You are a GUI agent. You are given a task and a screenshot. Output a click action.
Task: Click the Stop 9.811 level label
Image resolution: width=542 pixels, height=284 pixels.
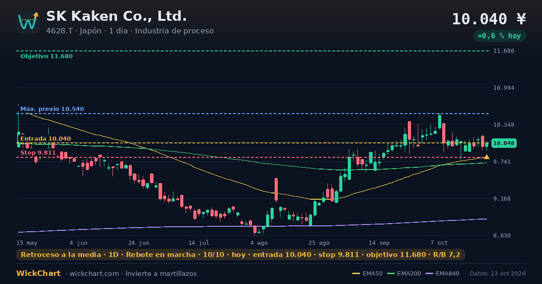[x=38, y=153]
